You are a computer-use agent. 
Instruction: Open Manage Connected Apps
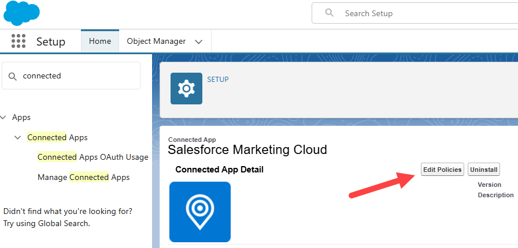coord(83,177)
